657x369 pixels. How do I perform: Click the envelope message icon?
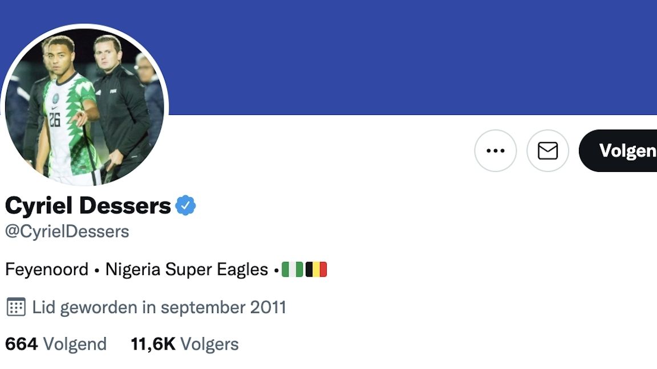pyautogui.click(x=547, y=151)
